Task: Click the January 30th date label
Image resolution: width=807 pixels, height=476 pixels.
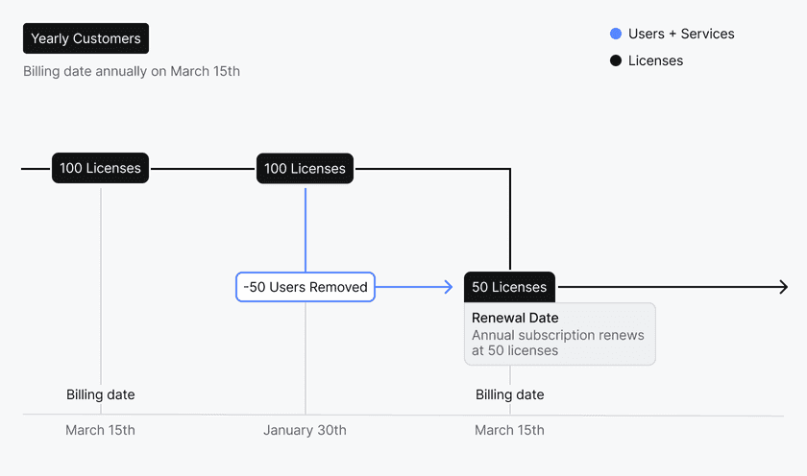Action: click(x=305, y=430)
